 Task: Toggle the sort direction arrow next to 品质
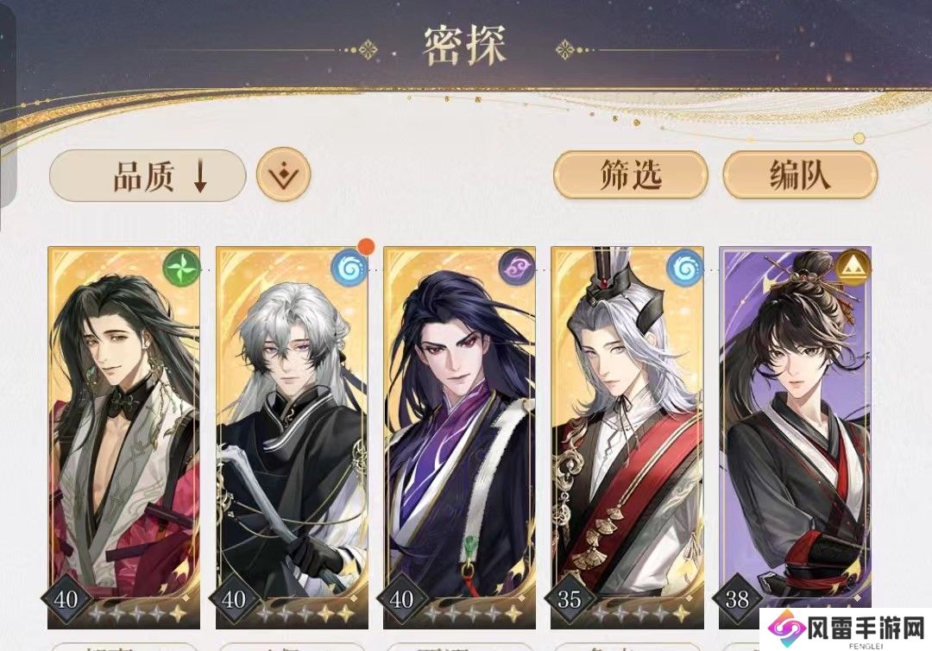200,176
